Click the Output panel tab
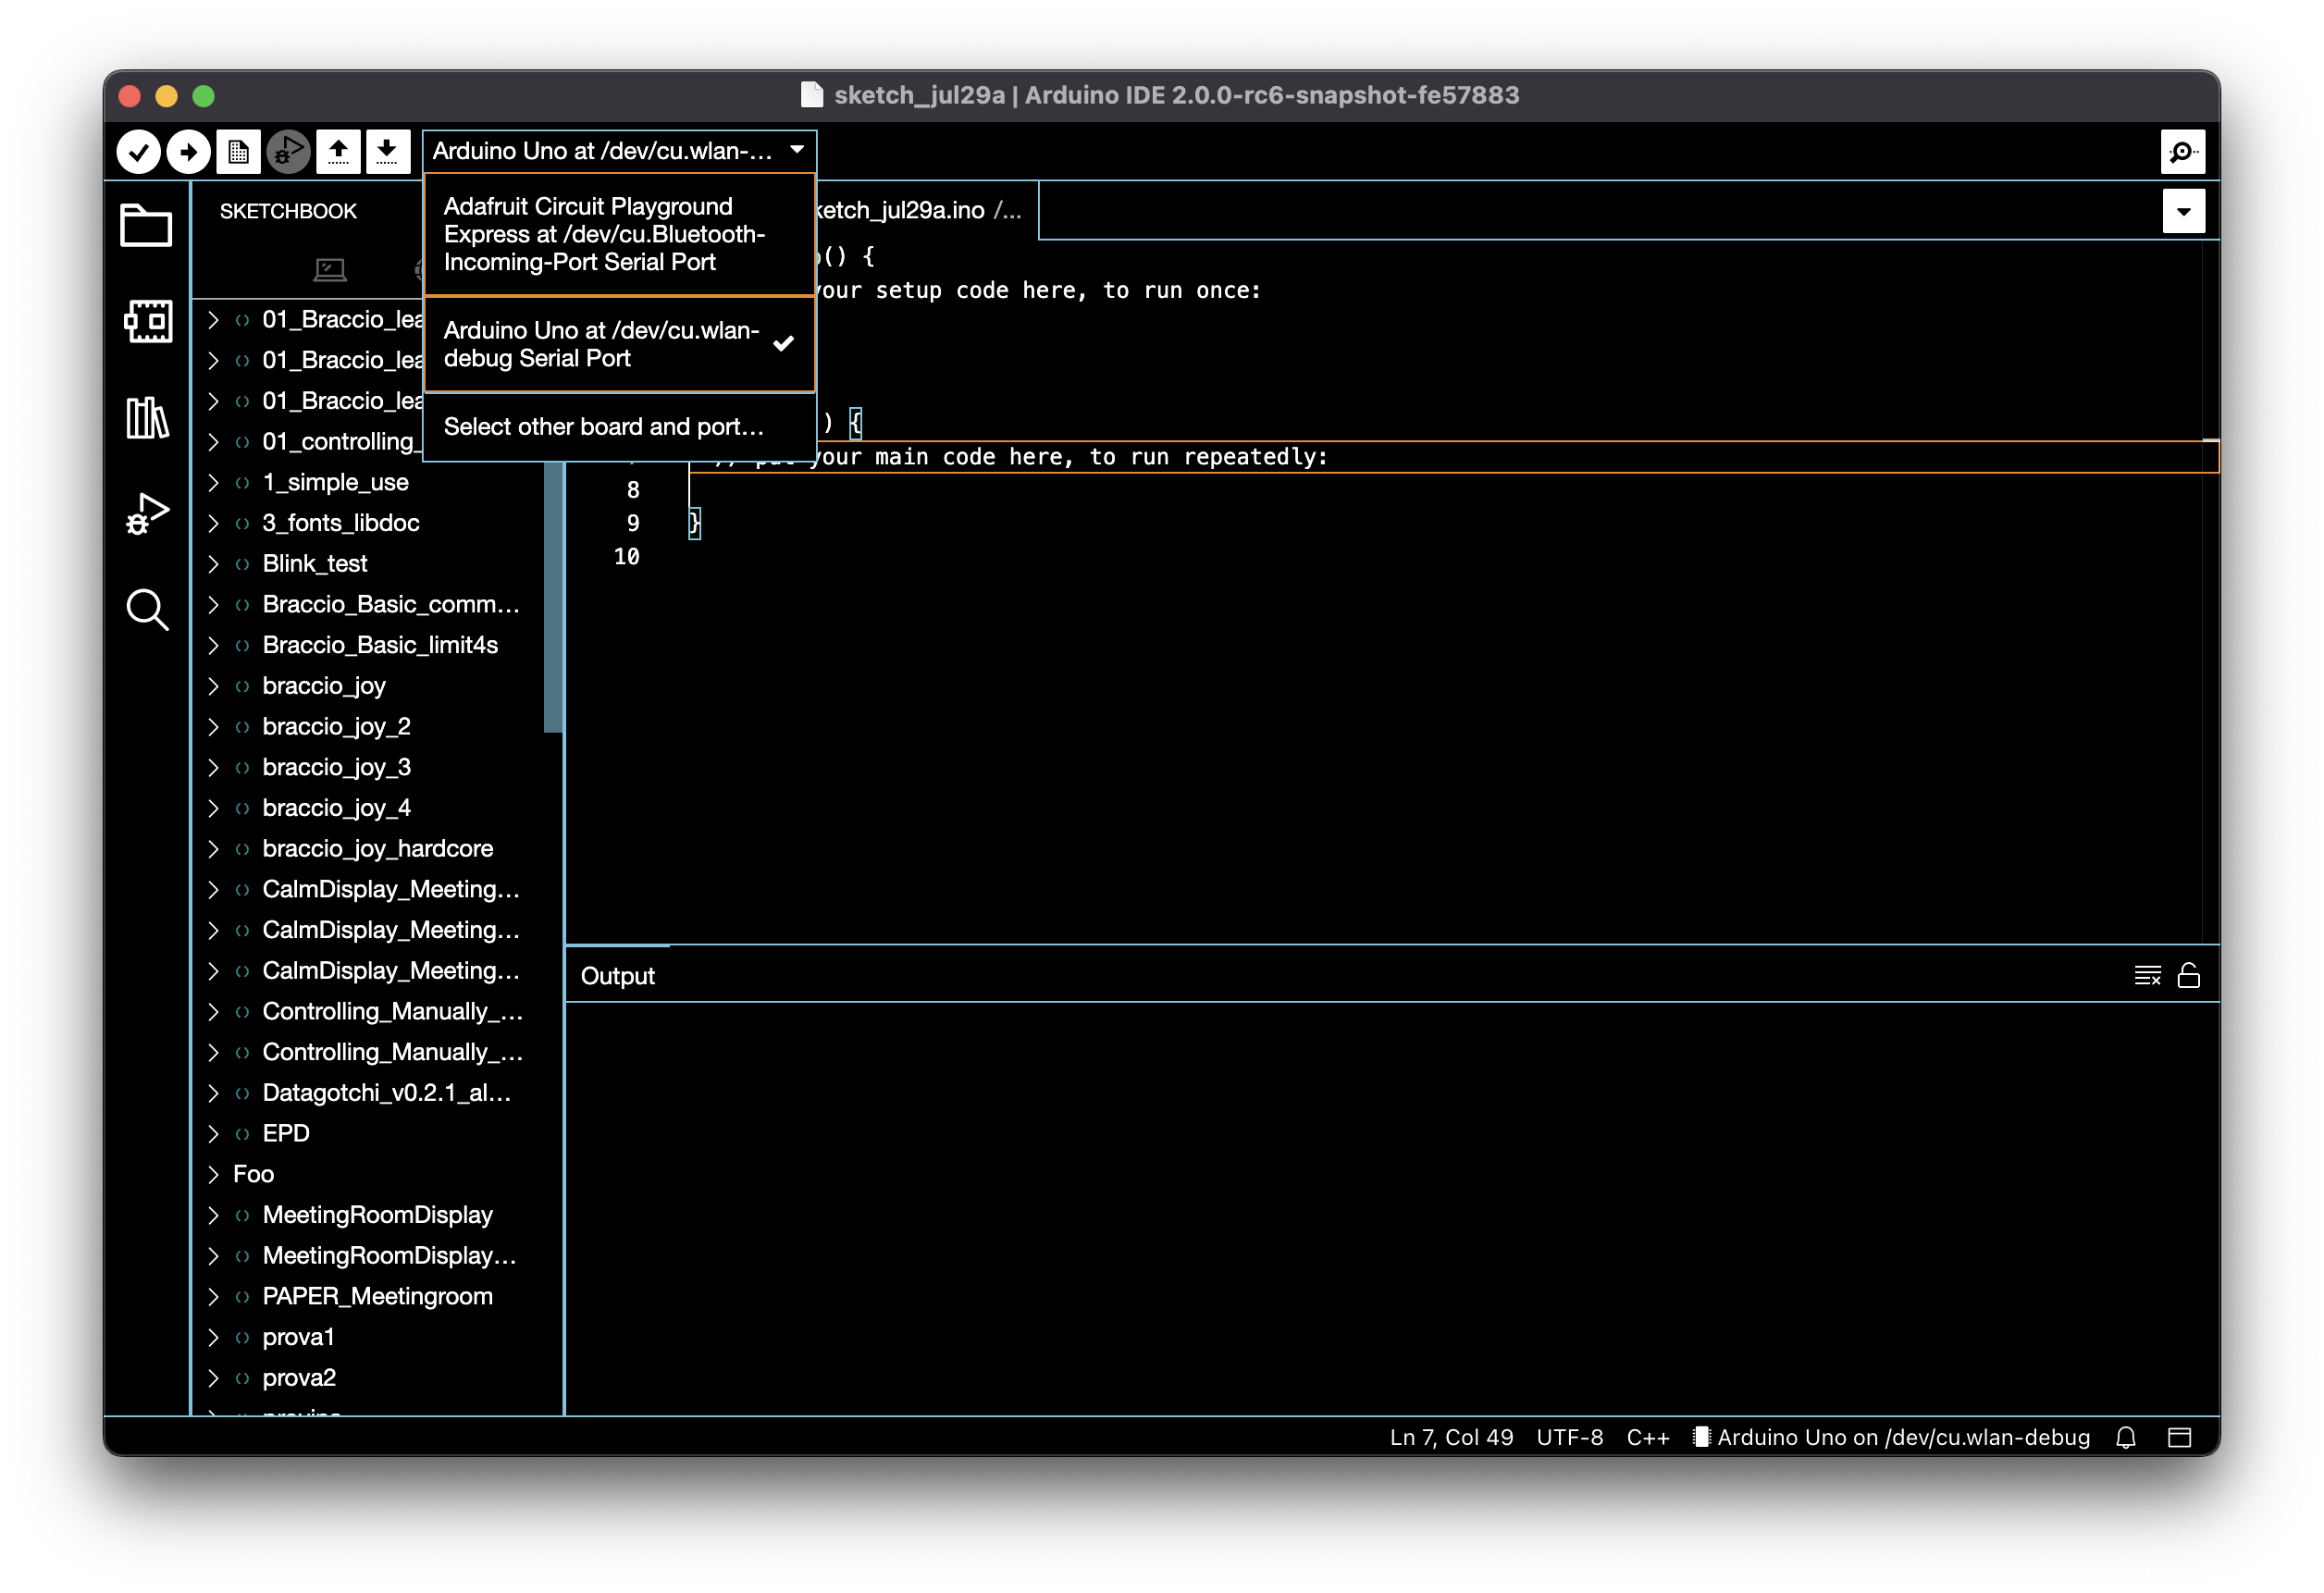This screenshot has width=2324, height=1593. tap(617, 976)
